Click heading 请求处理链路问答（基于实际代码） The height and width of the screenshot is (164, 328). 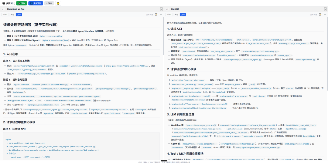(x=30, y=25)
